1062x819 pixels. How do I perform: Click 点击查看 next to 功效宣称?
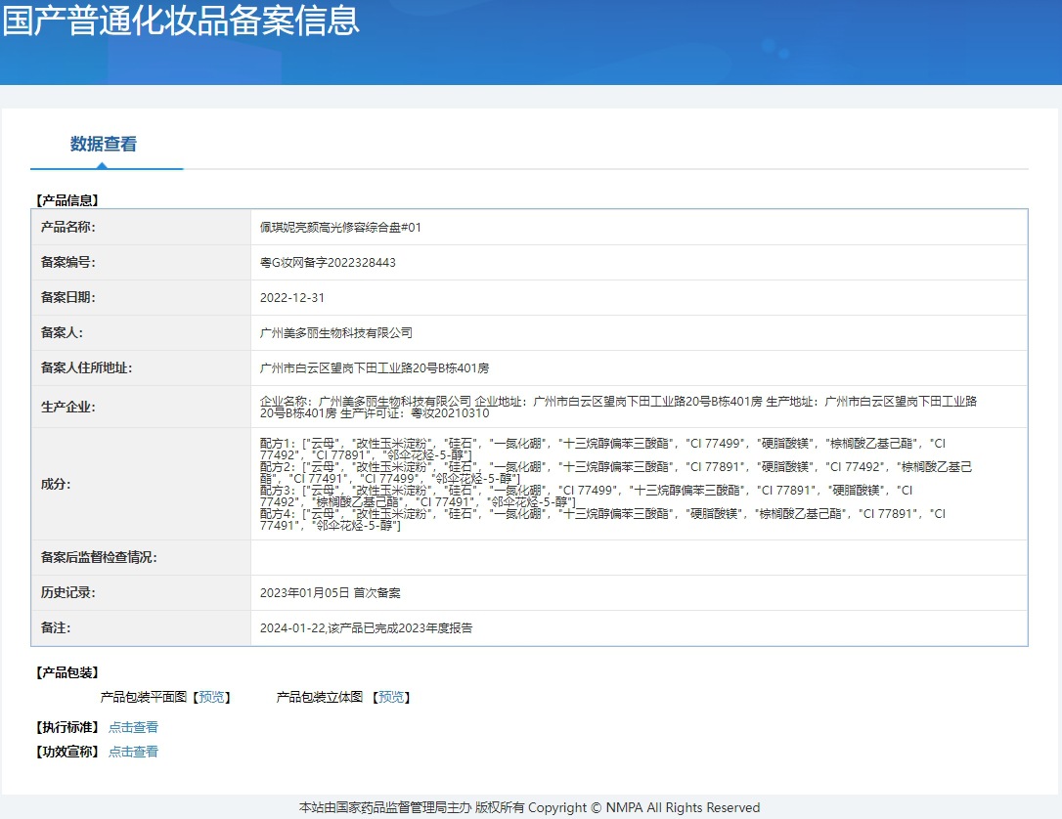click(x=133, y=752)
